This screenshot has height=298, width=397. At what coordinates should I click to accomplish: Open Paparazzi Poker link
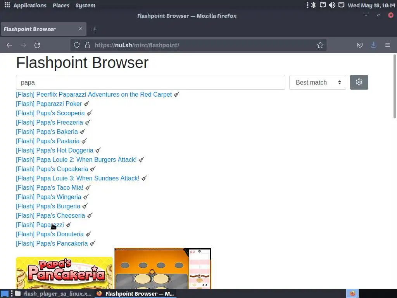tap(49, 104)
